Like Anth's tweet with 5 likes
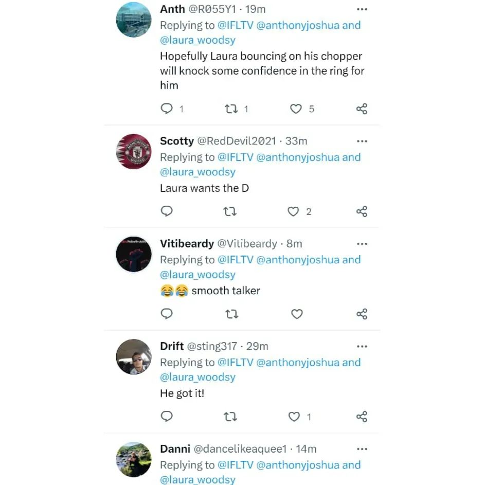This screenshot has width=485, height=485. [x=296, y=109]
